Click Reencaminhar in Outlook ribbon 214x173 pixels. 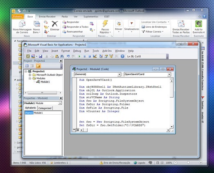(73, 31)
